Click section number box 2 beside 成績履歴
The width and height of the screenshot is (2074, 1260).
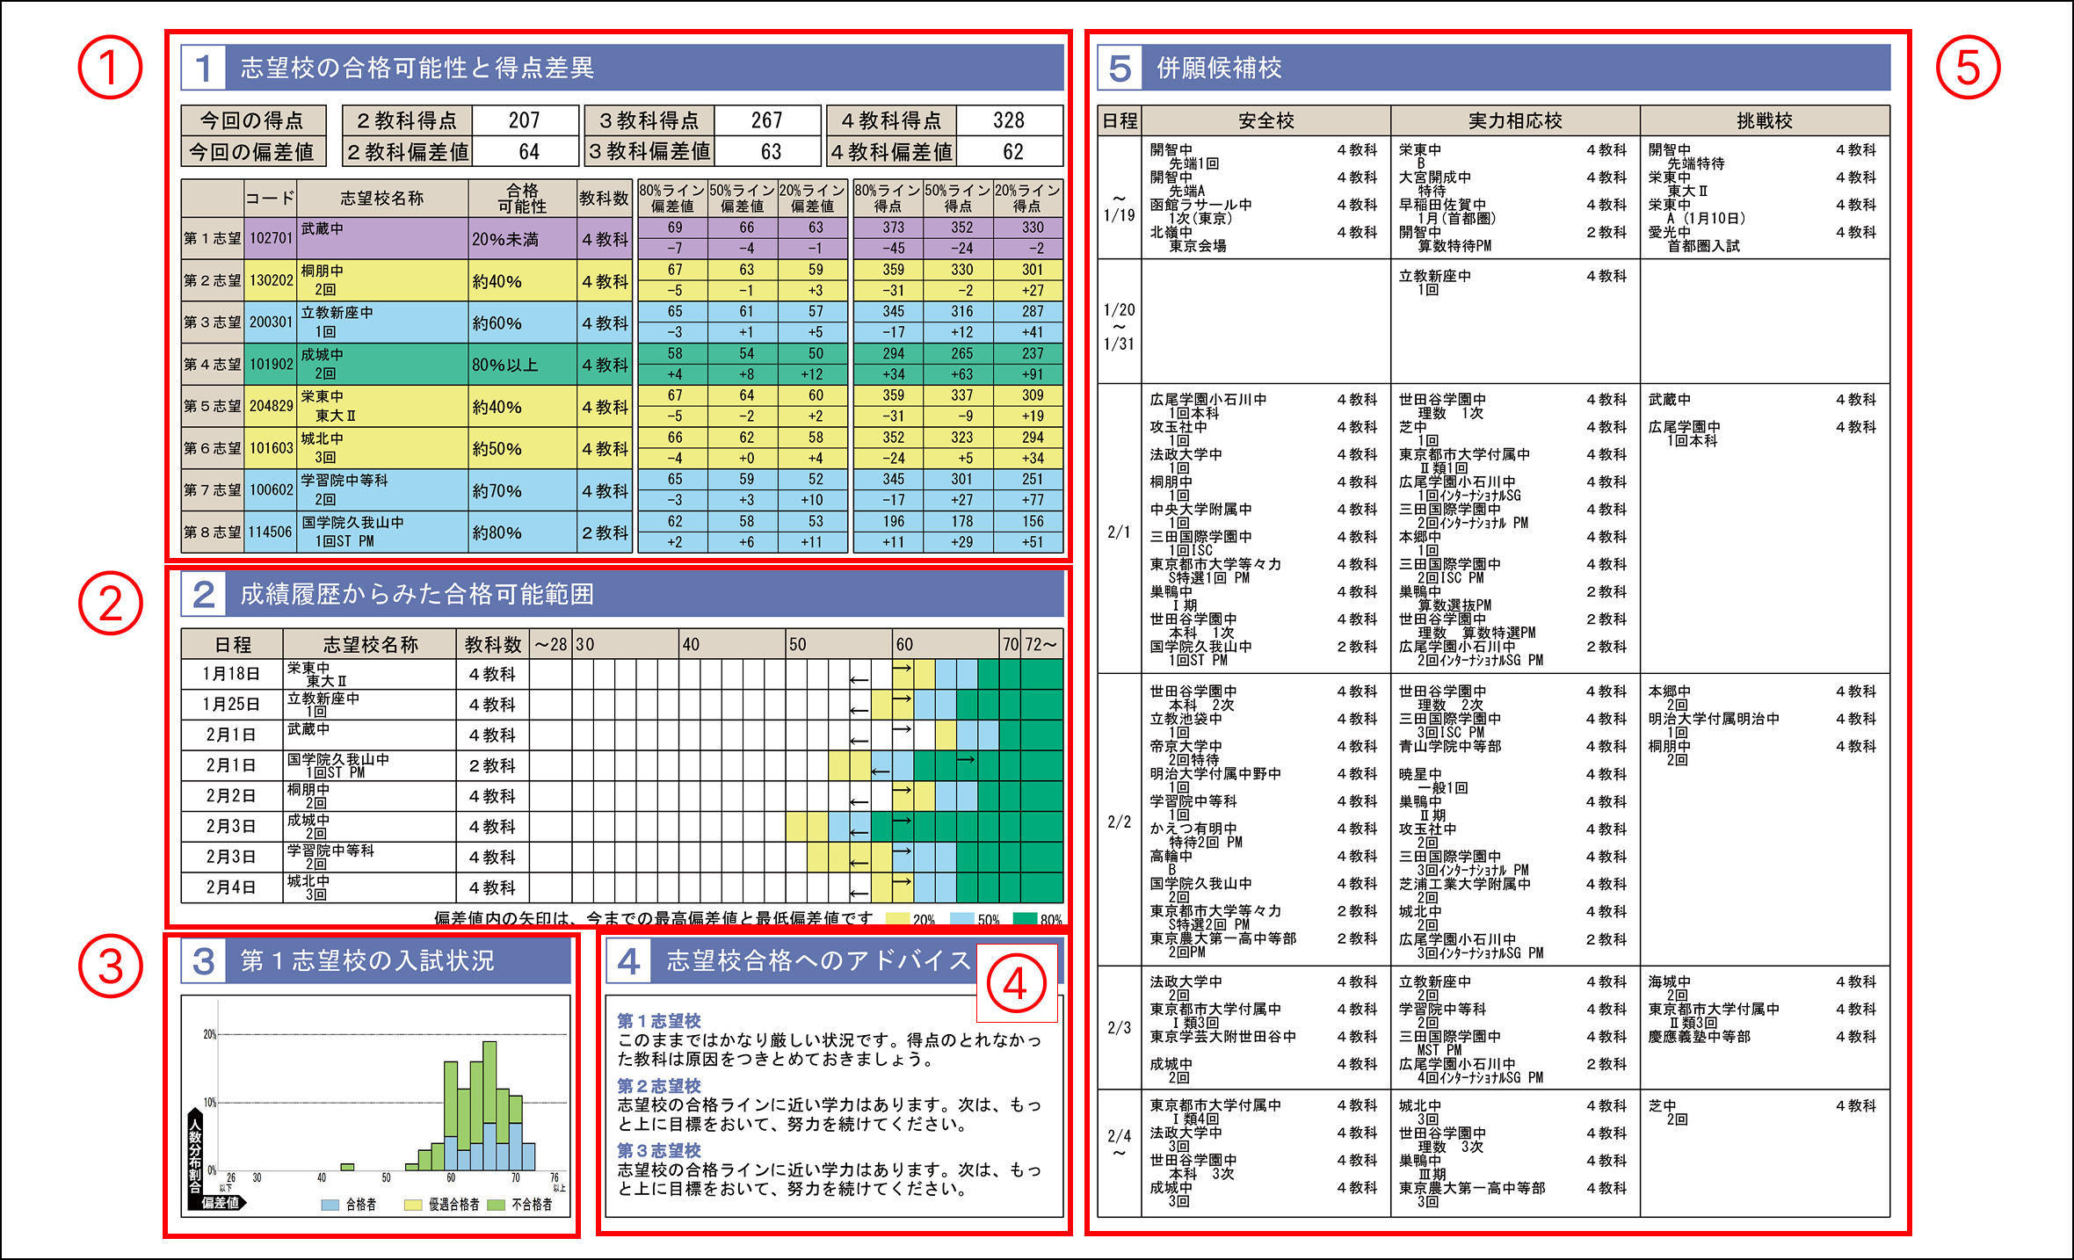pyautogui.click(x=203, y=594)
